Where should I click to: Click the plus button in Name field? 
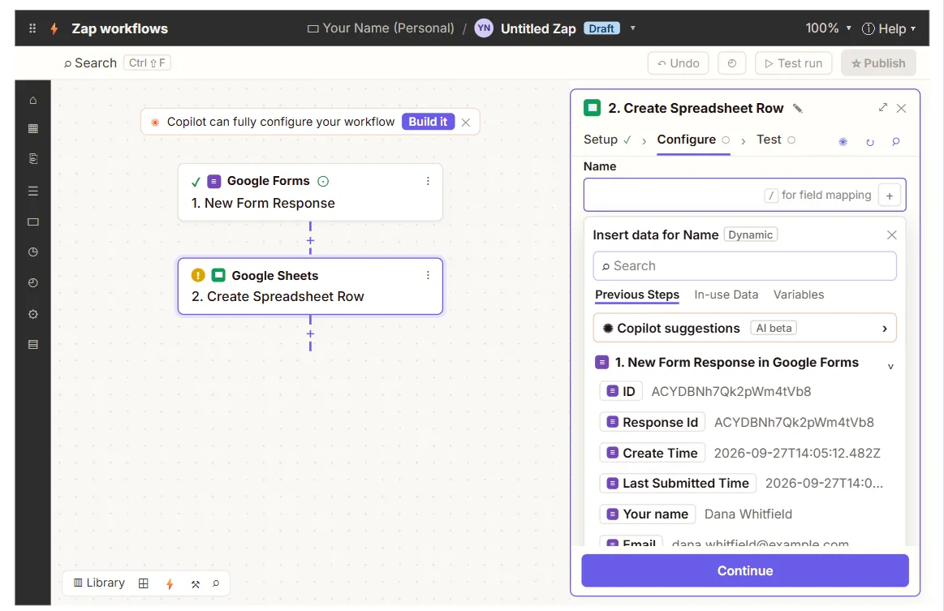890,196
